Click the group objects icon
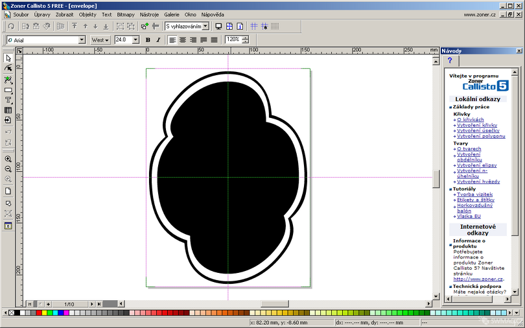525x328 pixels. tap(120, 27)
